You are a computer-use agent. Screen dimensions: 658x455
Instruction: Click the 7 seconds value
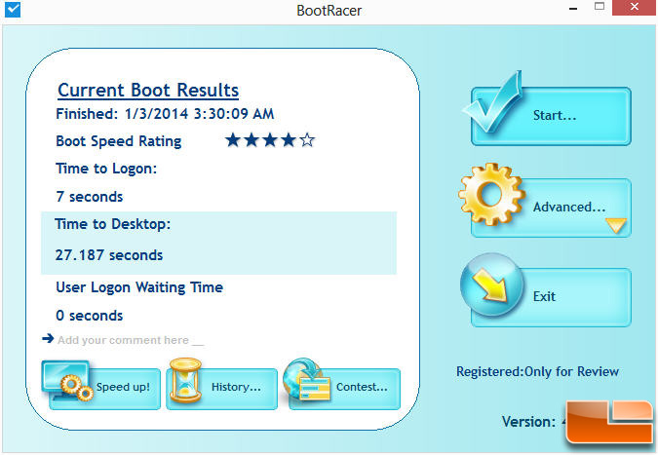coord(90,197)
